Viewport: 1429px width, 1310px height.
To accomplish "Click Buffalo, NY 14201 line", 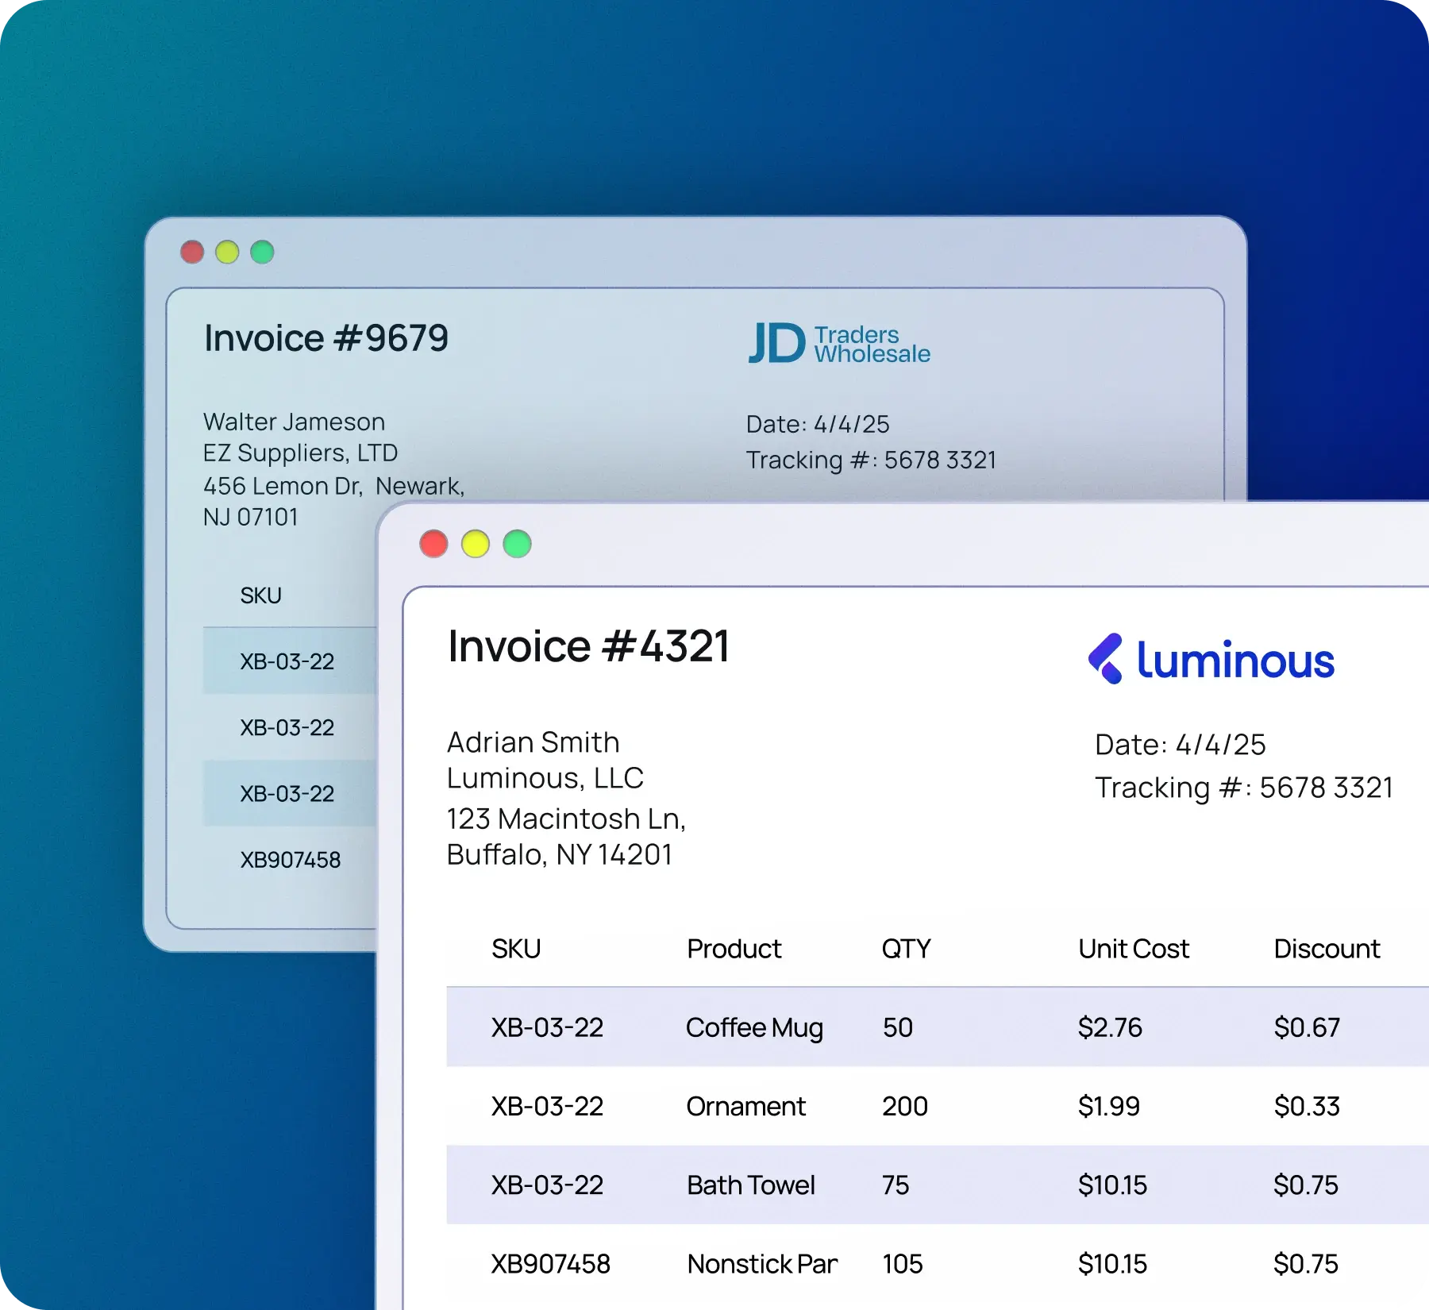I will [x=560, y=855].
